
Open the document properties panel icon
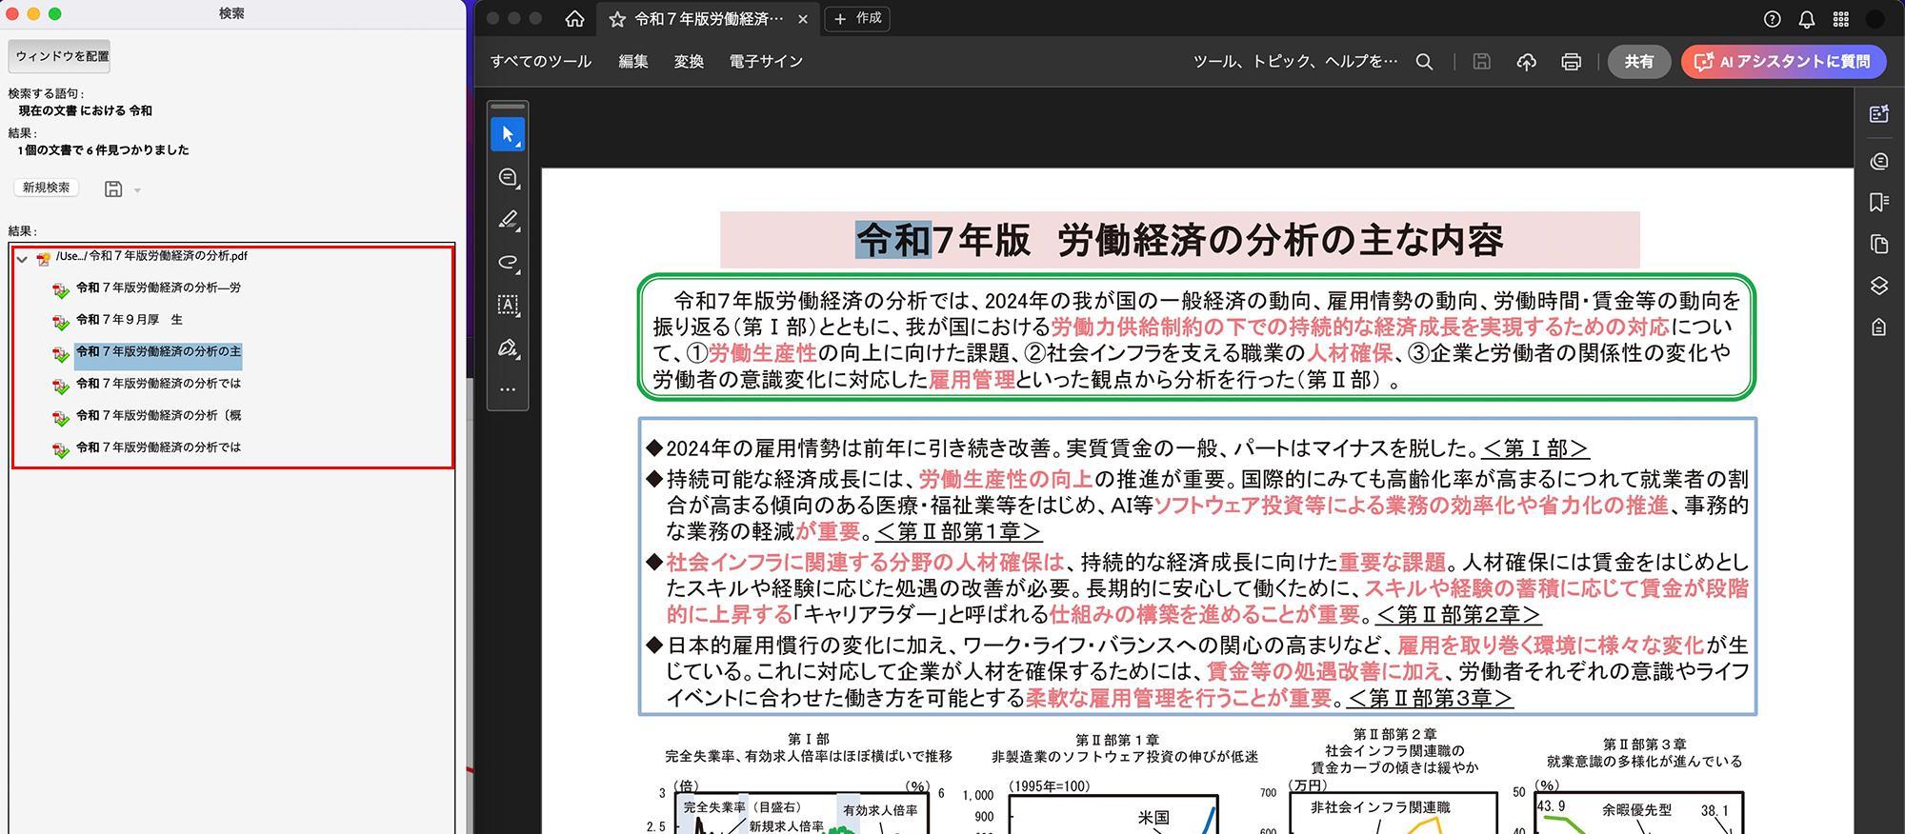point(1879,328)
